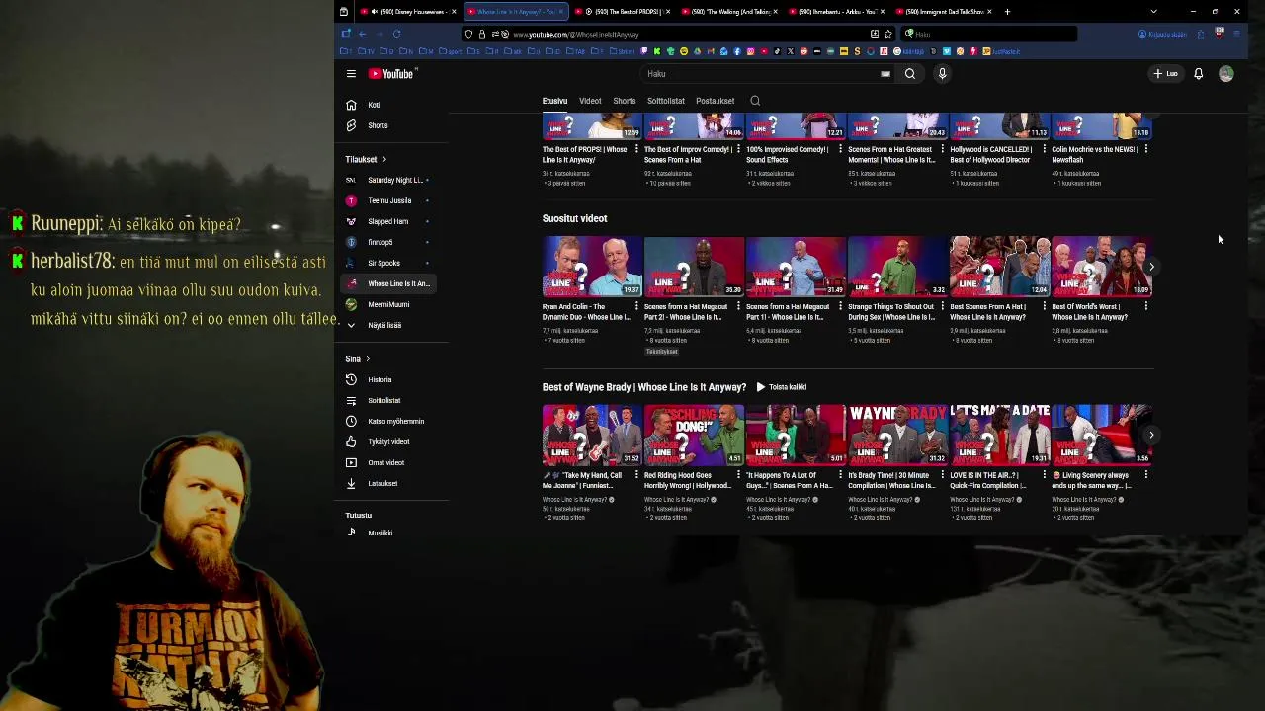This screenshot has height=711, width=1265.
Task: Open Red Riding Hood Goes Horribly Wrong video
Action: click(x=693, y=434)
